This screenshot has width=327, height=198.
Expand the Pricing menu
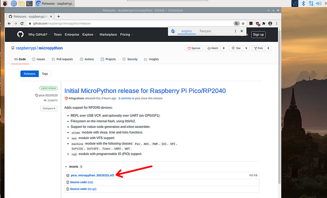126,34
